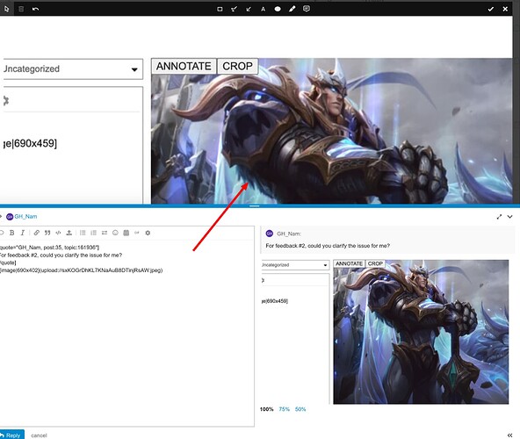
Task: Confirm annotation with the checkmark icon
Action: [491, 9]
